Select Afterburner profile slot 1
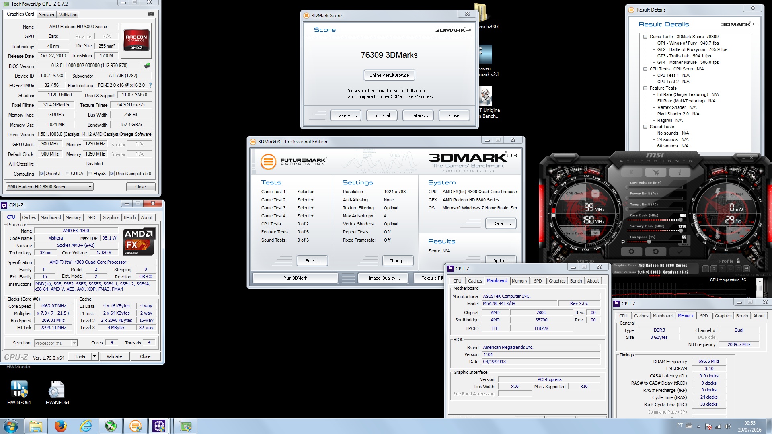This screenshot has height=434, width=772. tap(706, 269)
